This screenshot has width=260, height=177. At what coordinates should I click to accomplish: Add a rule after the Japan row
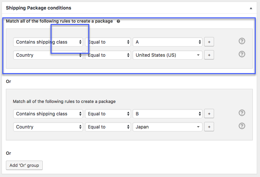209,127
